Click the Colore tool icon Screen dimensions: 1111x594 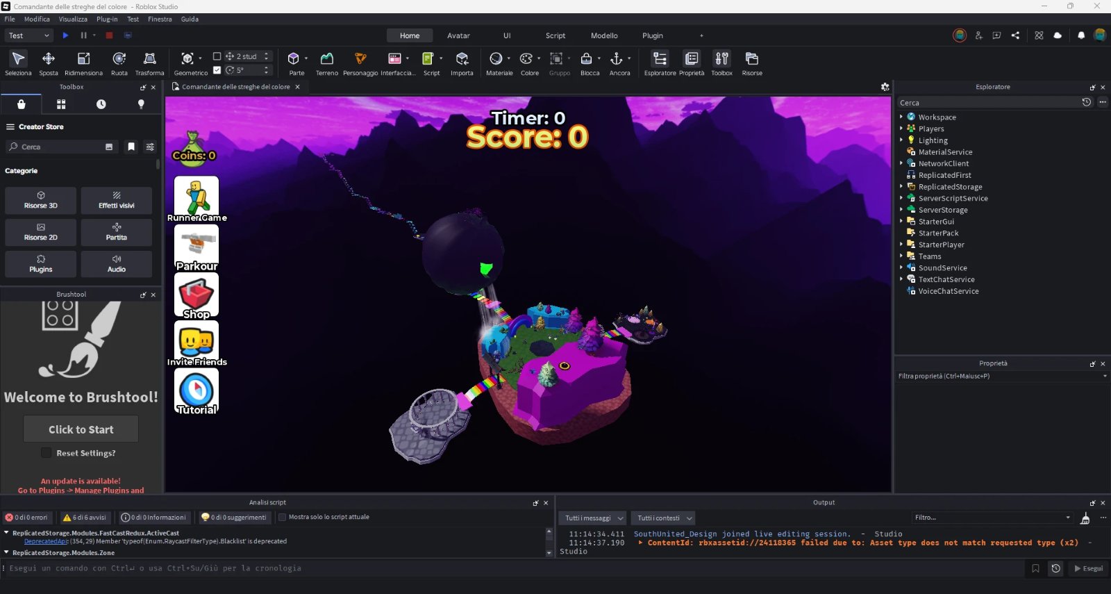[x=526, y=59]
